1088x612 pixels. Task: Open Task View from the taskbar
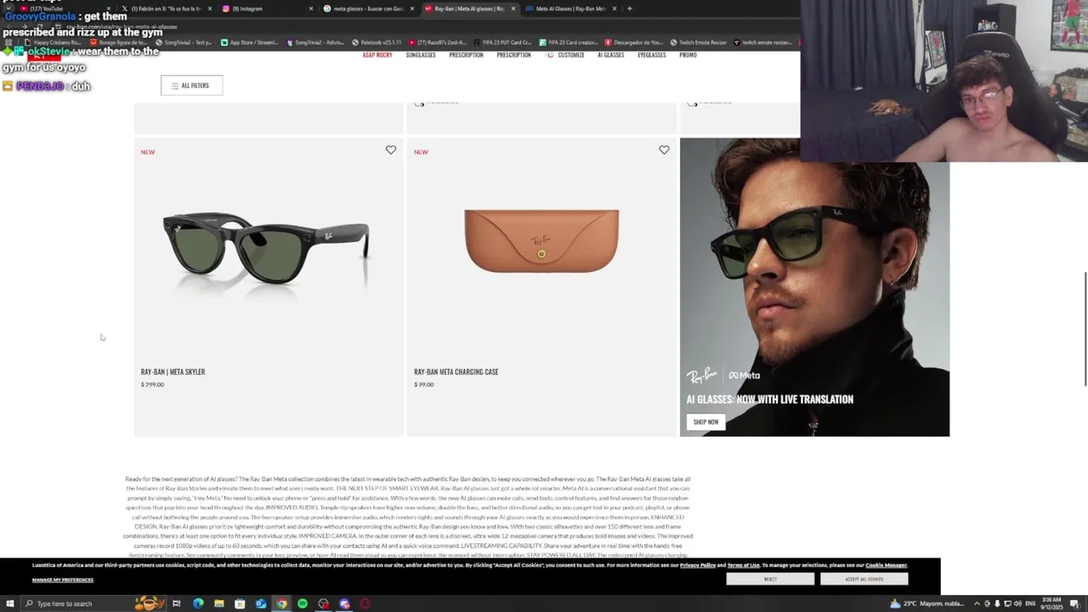click(x=177, y=603)
